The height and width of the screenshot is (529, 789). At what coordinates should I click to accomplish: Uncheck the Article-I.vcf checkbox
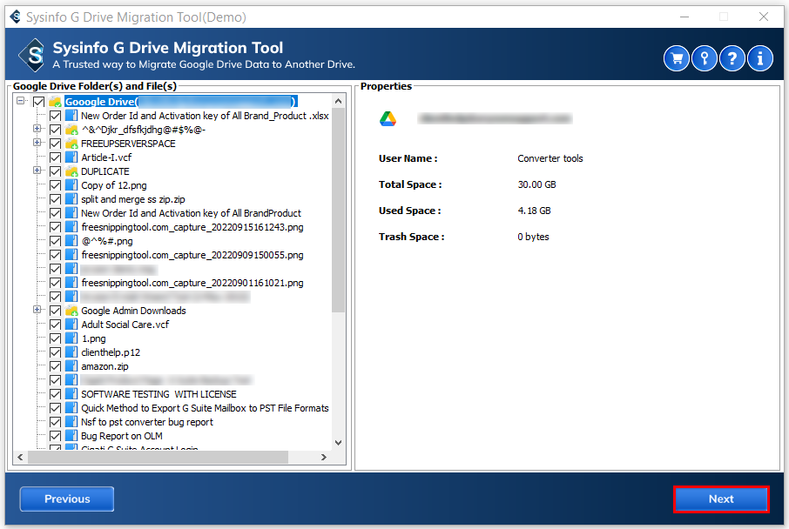[x=55, y=157]
